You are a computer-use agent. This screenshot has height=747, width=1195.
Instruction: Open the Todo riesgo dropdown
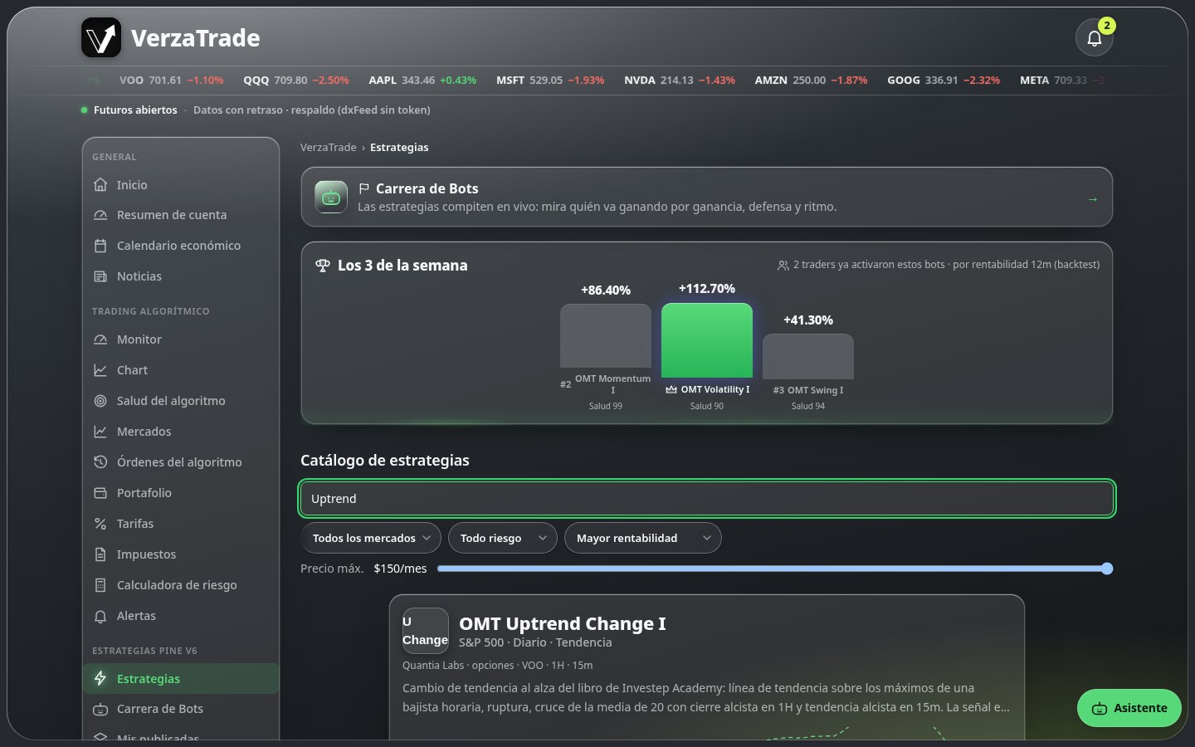[x=503, y=538]
